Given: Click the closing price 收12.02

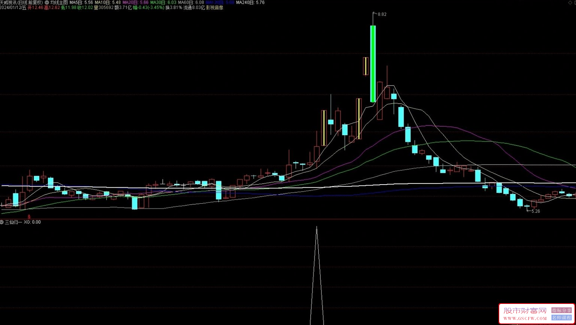Looking at the screenshot, I should (85, 8).
